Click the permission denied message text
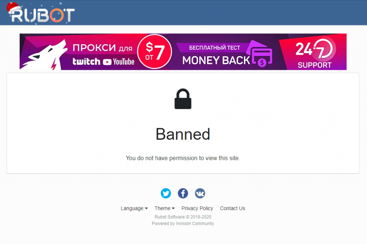The width and height of the screenshot is (367, 244). 183,158
